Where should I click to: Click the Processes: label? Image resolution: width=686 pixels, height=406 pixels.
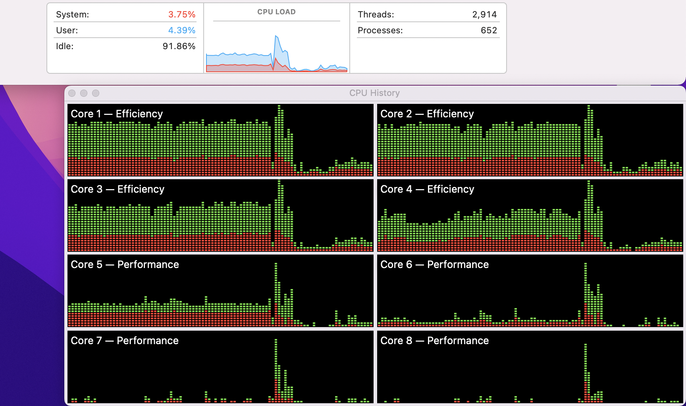[x=380, y=31]
